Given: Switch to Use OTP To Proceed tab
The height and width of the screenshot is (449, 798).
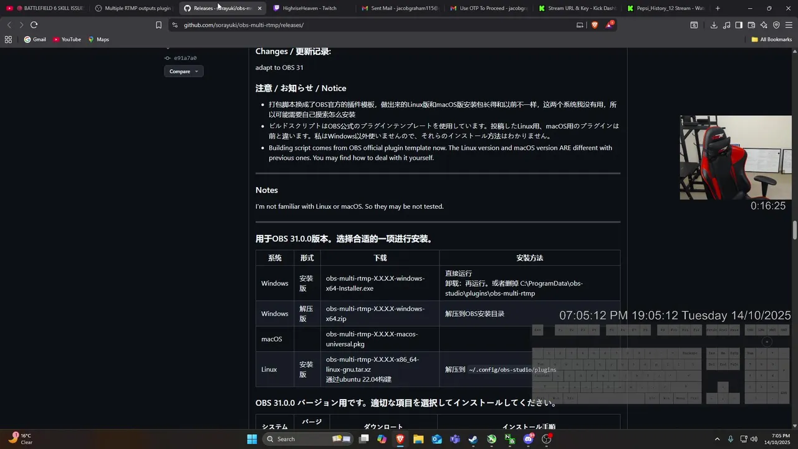Looking at the screenshot, I should click(x=488, y=8).
